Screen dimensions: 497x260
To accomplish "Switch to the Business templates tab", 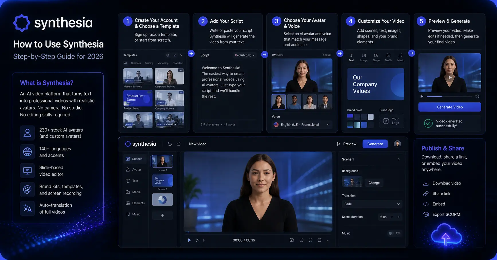I will (136, 63).
